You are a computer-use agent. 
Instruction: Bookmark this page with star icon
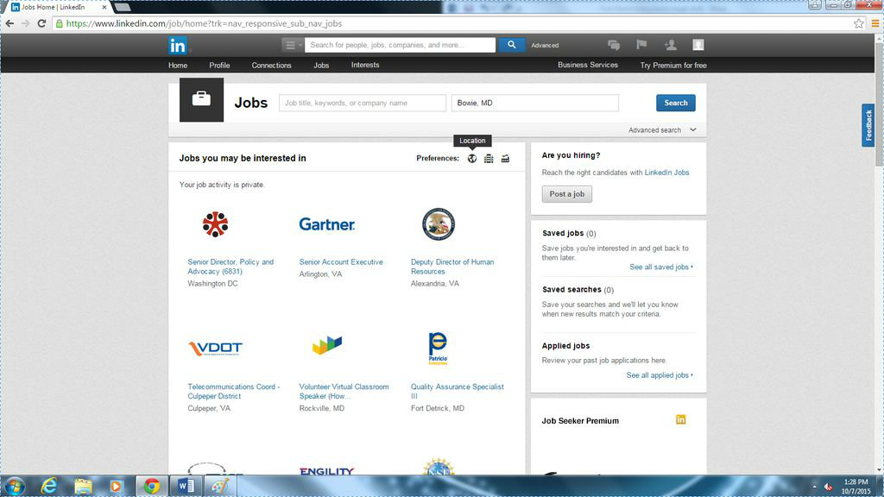[859, 23]
